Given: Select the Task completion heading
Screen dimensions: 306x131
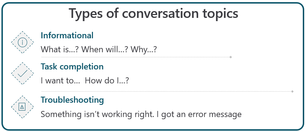Looking at the screenshot, I should pyautogui.click(x=72, y=67).
